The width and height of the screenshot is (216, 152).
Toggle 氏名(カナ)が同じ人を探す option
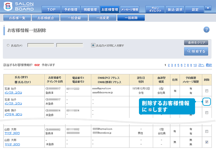93,46
